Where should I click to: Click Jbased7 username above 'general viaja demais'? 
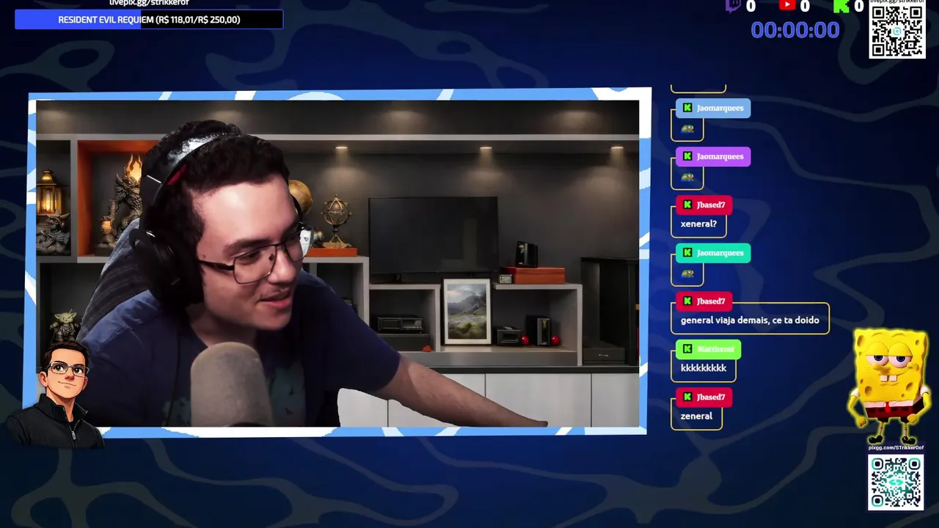coord(711,301)
